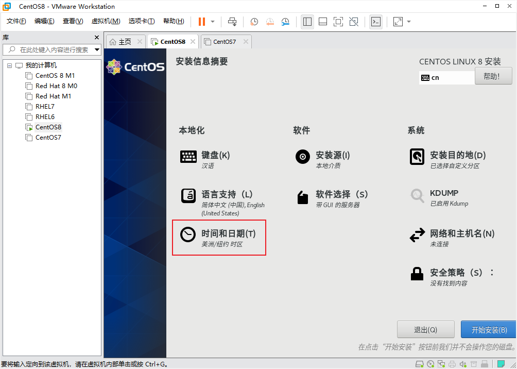
Task: Close the 主页 tab
Action: coord(140,42)
